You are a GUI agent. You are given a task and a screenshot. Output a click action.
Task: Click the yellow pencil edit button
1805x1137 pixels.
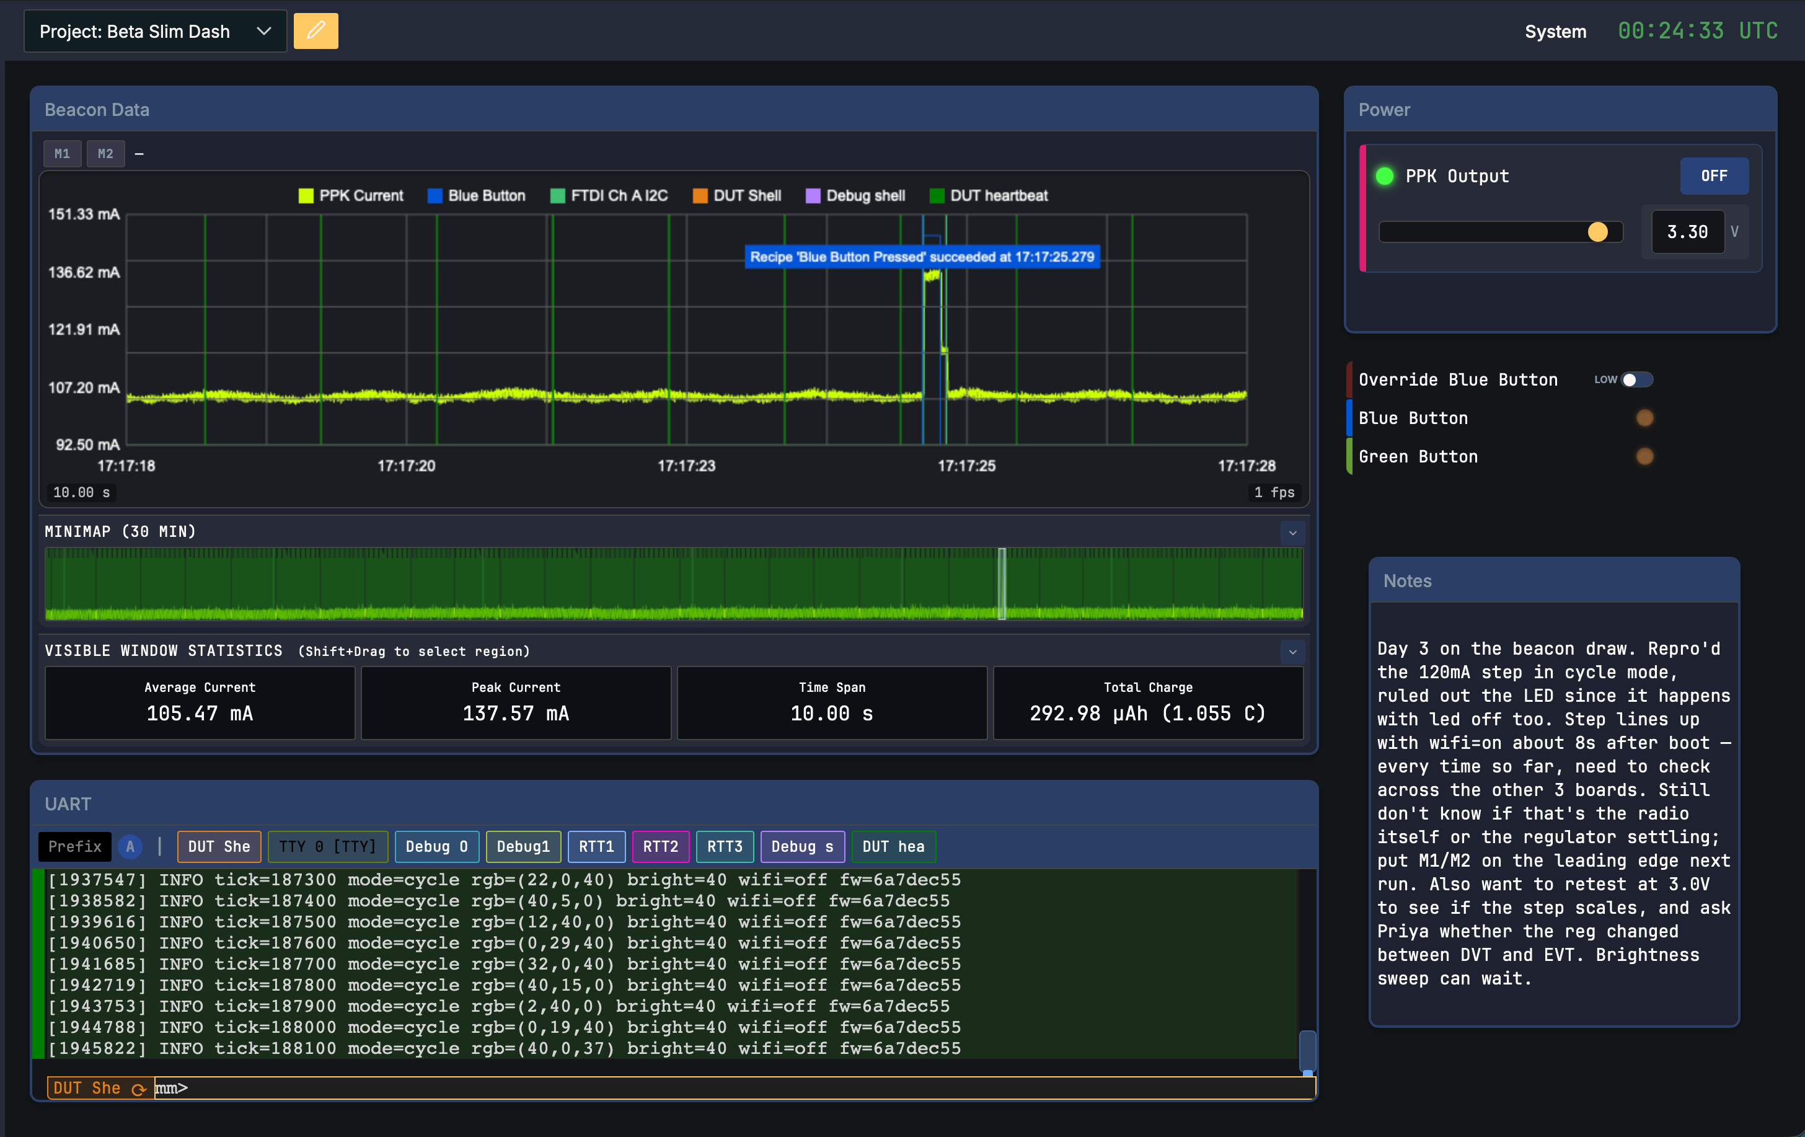click(x=316, y=31)
